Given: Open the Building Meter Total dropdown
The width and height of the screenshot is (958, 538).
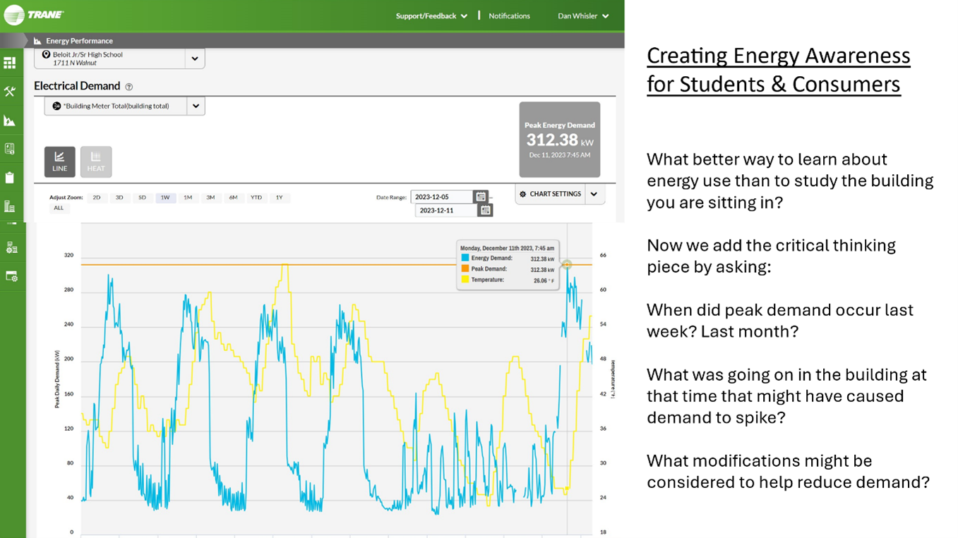Looking at the screenshot, I should click(x=196, y=106).
